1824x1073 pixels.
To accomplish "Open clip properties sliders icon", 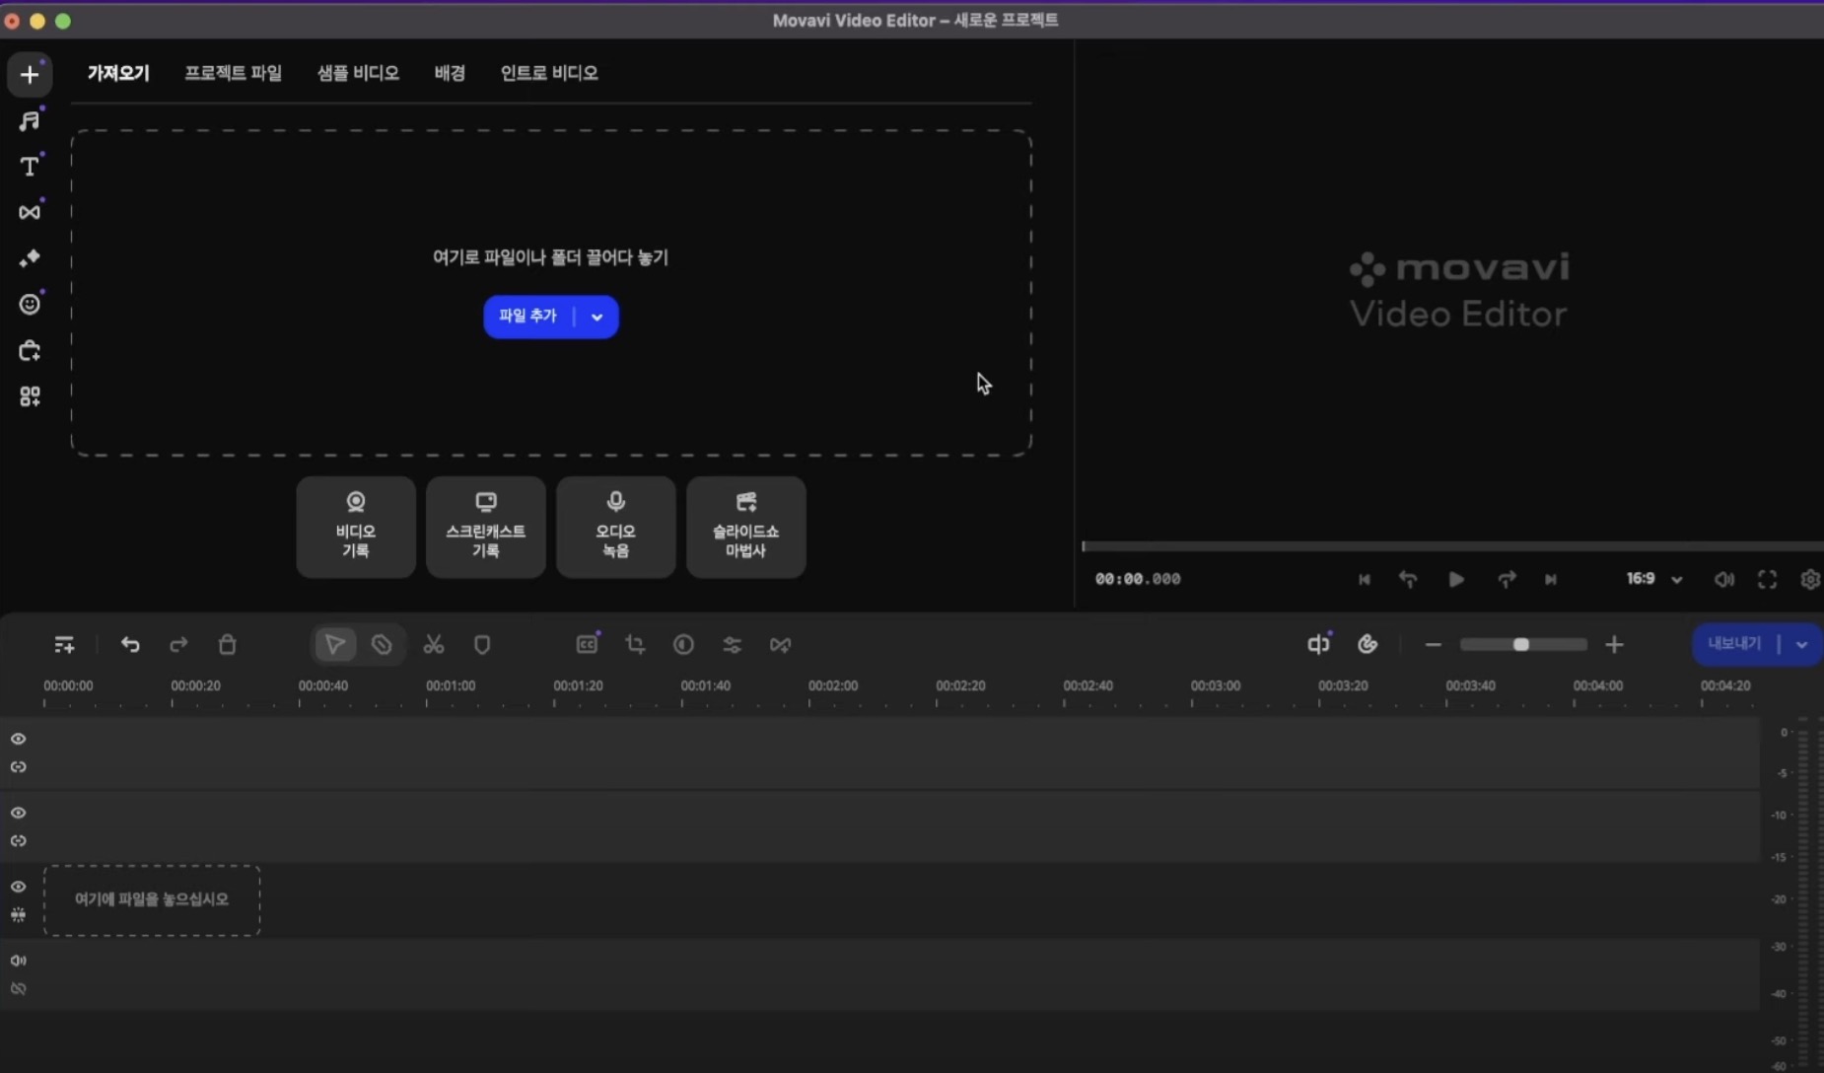I will [x=732, y=645].
